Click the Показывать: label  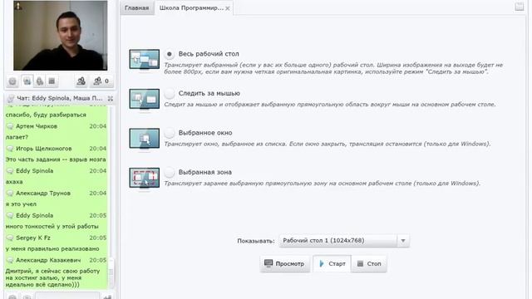[256, 241]
